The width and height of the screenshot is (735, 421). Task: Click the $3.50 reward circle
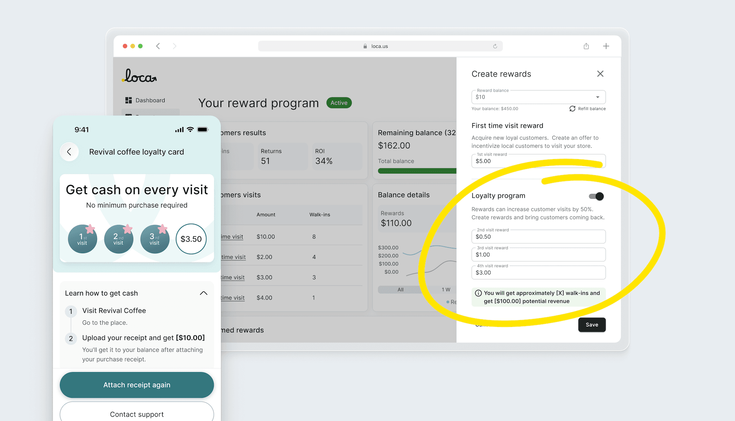(191, 239)
